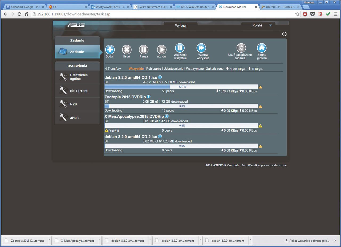Open Strona główna home icon

[x=262, y=48]
